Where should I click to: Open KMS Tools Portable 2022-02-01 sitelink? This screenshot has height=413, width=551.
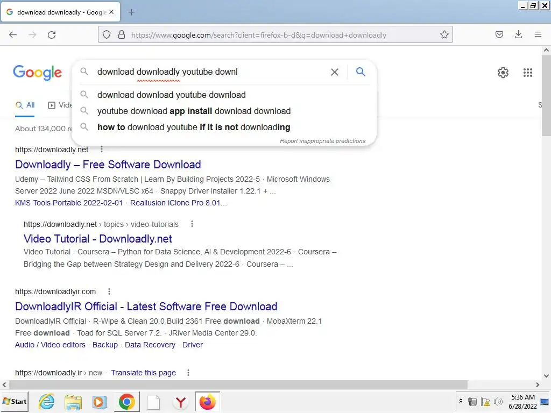(69, 203)
